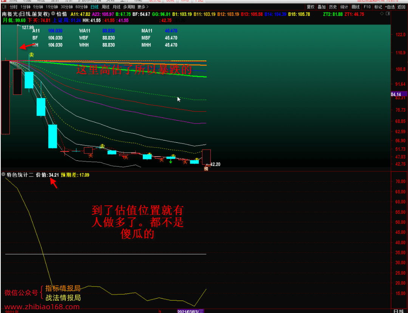Click the 复权 adjustment button
408x313 pixels.
(x=311, y=7)
